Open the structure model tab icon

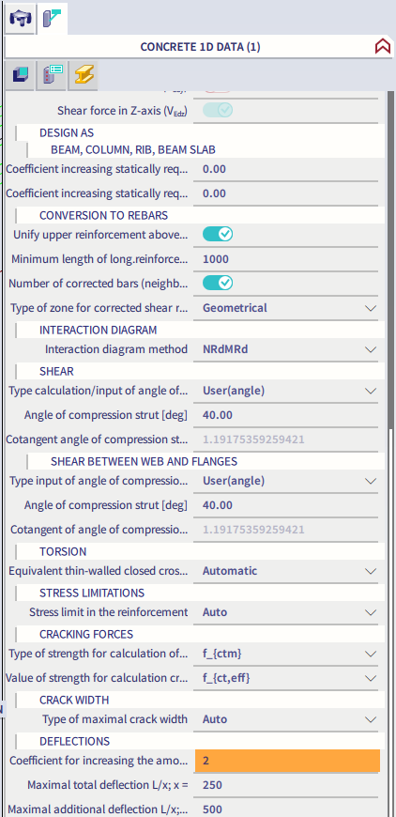(x=22, y=17)
